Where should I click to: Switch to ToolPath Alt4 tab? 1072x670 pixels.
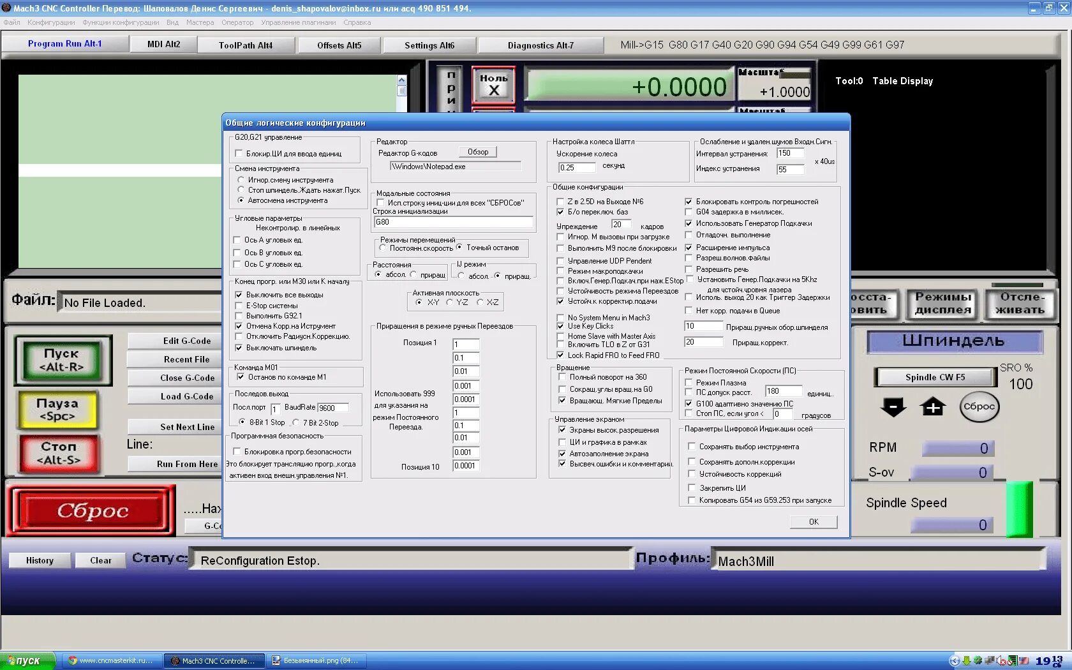click(x=246, y=45)
